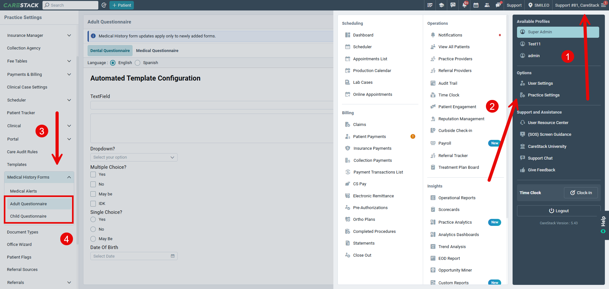Click the Operational Reports icon

(x=433, y=198)
